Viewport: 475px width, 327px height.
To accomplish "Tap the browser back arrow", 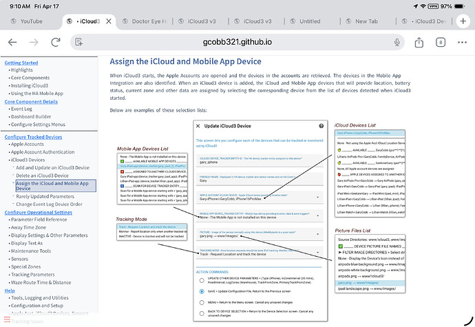I will click(x=12, y=42).
